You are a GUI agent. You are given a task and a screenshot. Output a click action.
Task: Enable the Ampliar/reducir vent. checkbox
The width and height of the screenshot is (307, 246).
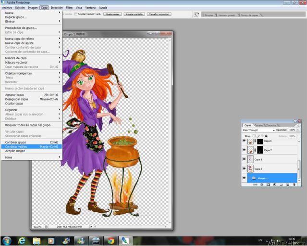pos(76,14)
